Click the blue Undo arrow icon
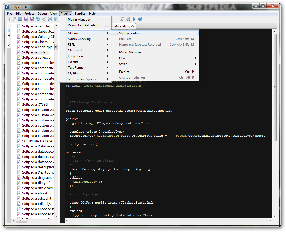The width and height of the screenshot is (286, 232). (x=38, y=19)
